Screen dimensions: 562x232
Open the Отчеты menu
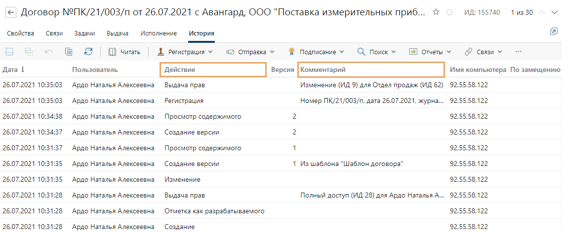point(430,52)
